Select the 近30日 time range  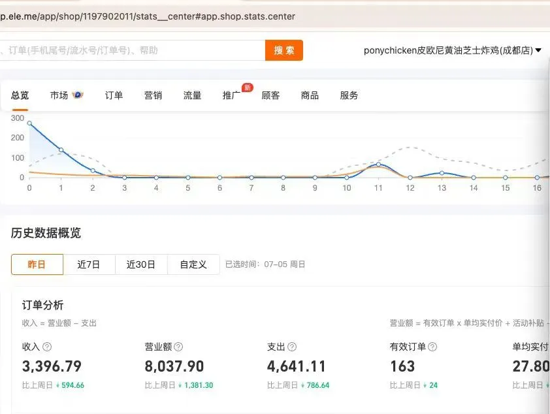(x=141, y=264)
